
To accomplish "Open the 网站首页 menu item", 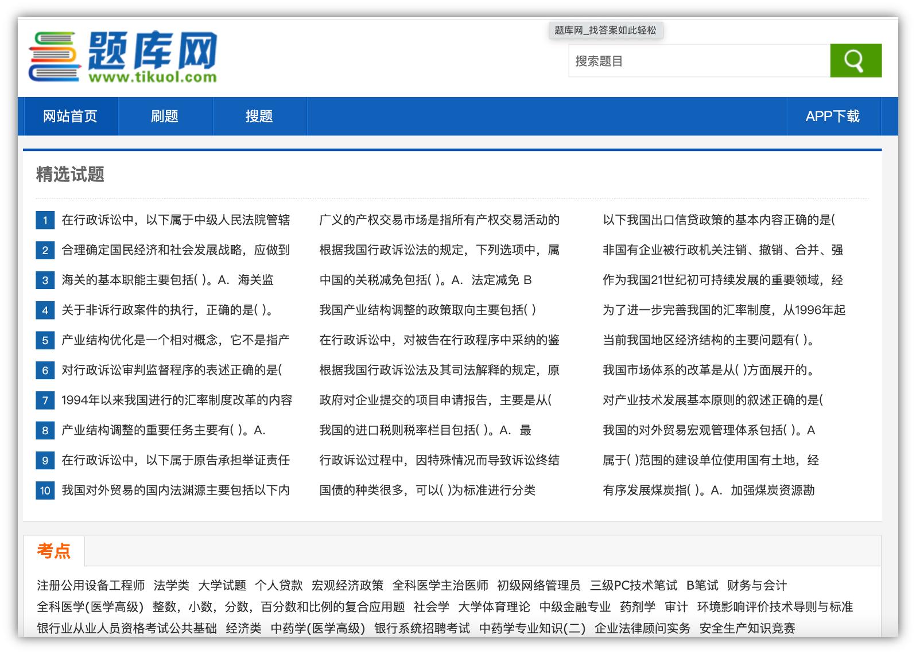I will click(x=70, y=116).
